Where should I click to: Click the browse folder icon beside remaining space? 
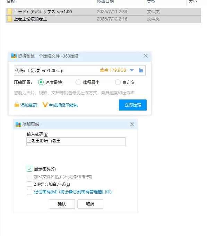click(141, 70)
